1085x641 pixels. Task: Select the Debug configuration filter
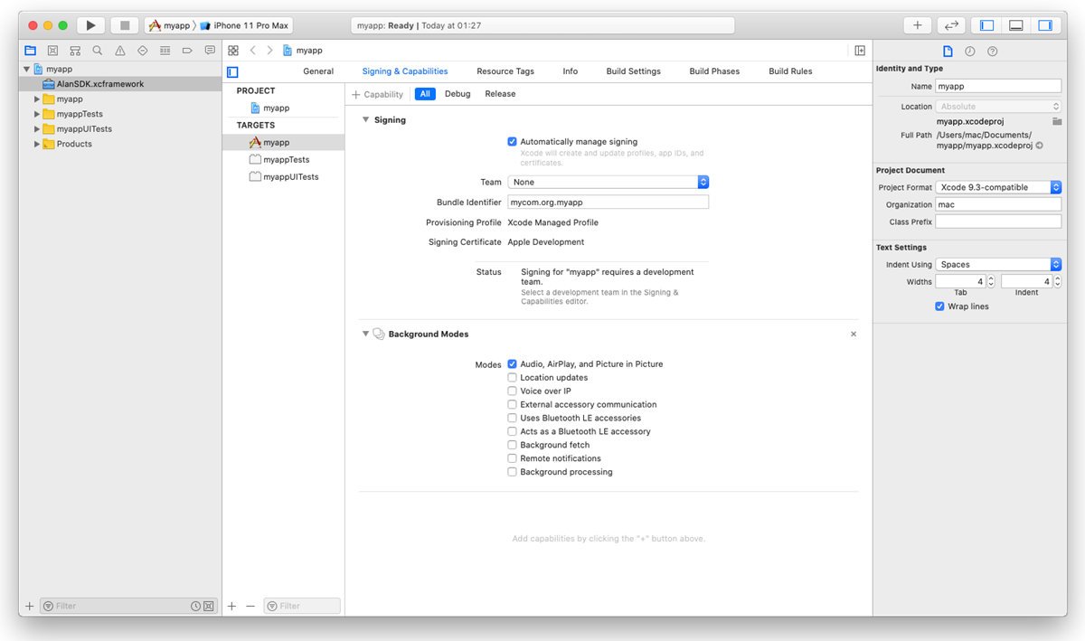pyautogui.click(x=458, y=94)
